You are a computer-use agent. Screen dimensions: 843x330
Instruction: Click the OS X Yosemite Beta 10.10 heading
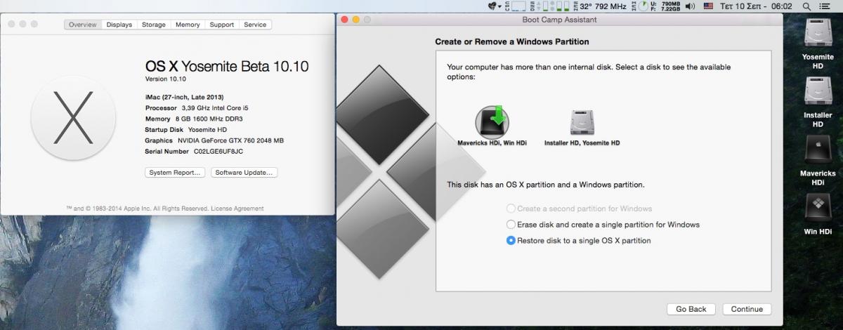pos(227,66)
